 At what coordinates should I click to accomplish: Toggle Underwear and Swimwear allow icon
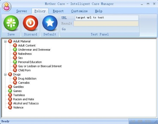(15, 49)
